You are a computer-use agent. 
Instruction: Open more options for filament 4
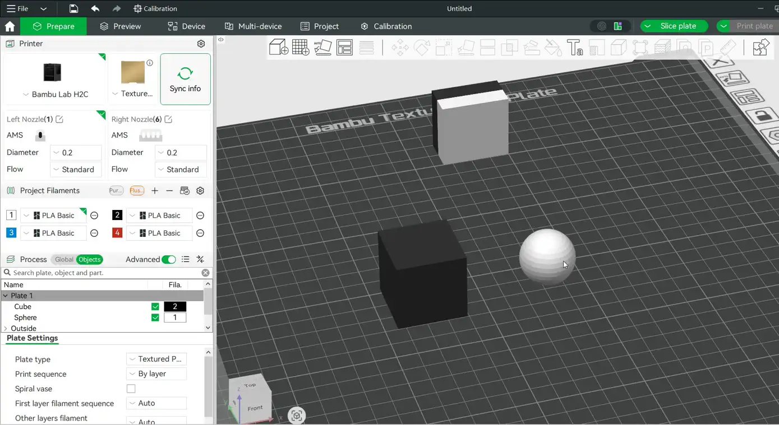tap(200, 233)
